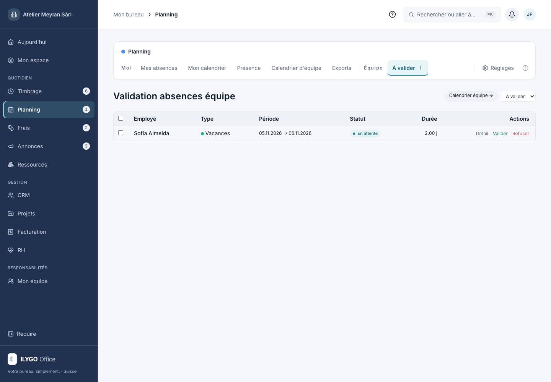Open Planning in the sidebar
Screen dimensions: 551x382
[x=49, y=110]
